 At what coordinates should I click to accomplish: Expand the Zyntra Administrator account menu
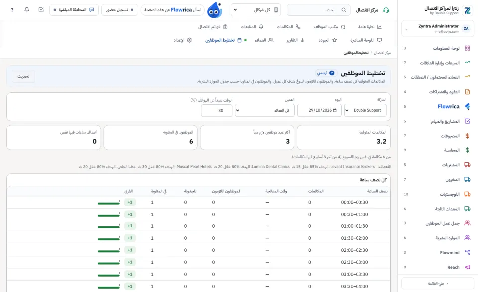[438, 29]
